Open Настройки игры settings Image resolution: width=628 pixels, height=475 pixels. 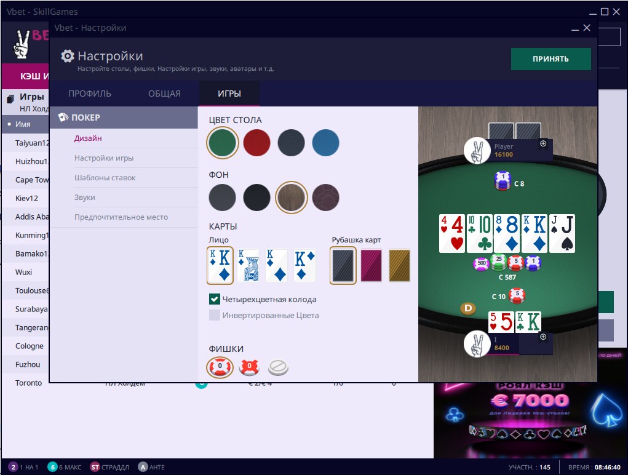[x=104, y=158]
